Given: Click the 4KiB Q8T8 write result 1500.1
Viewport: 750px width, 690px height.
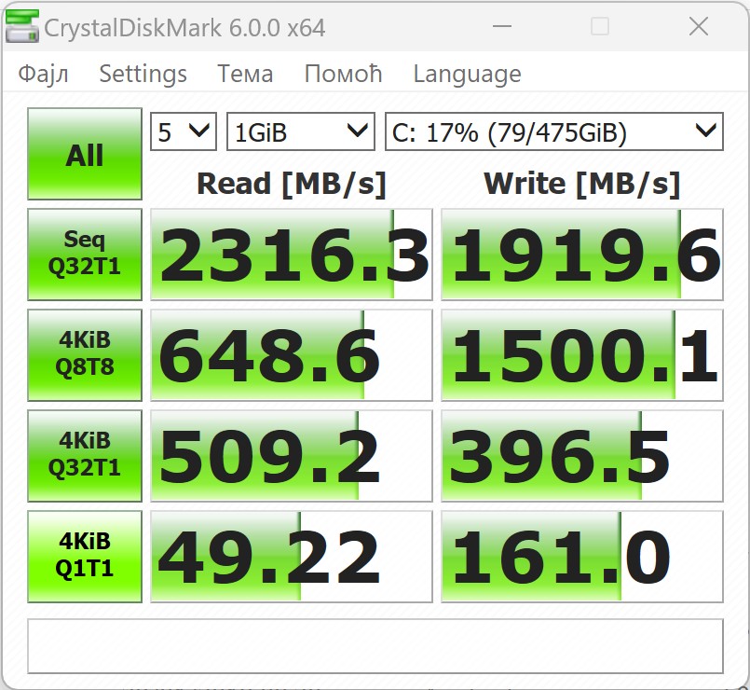Looking at the screenshot, I should pyautogui.click(x=582, y=356).
